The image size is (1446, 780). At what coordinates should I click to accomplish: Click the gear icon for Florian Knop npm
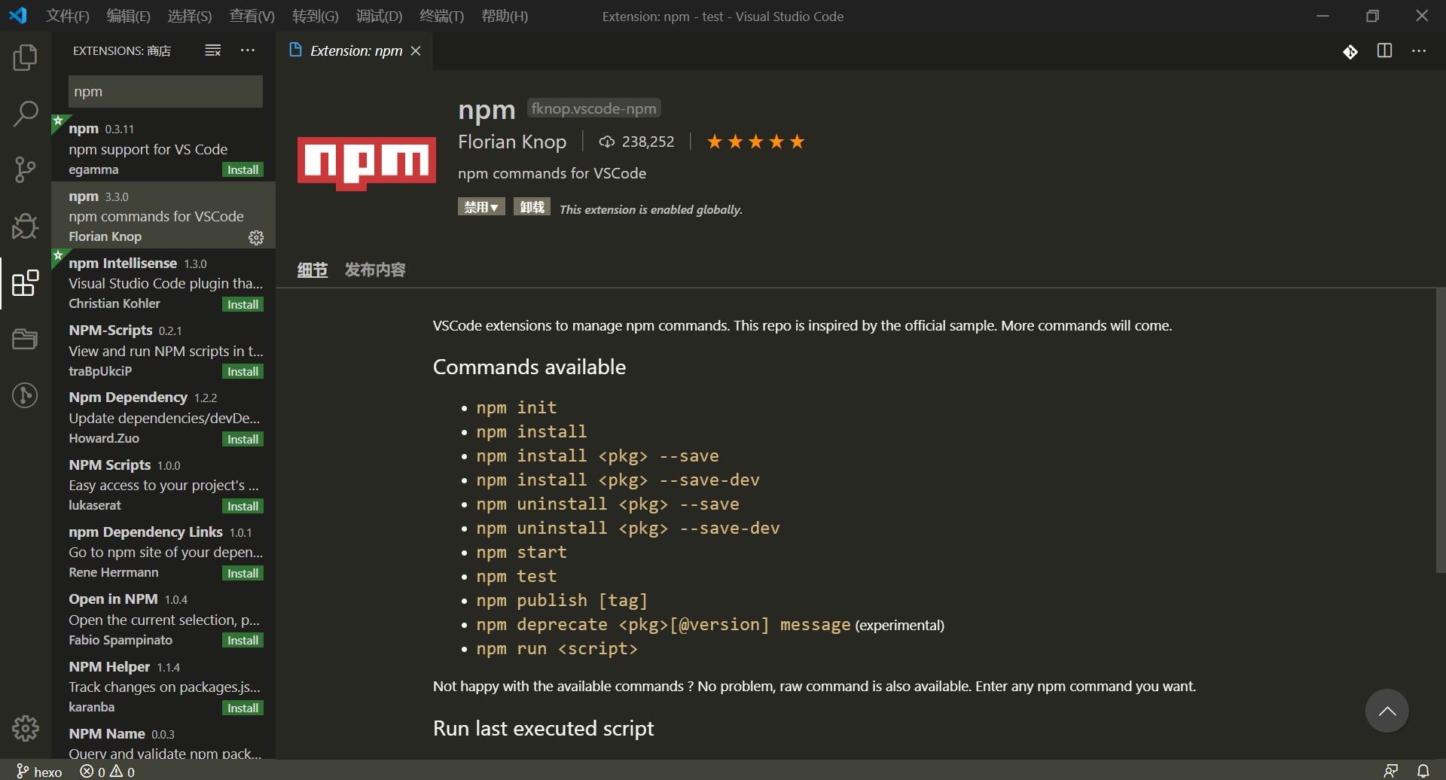pyautogui.click(x=256, y=238)
